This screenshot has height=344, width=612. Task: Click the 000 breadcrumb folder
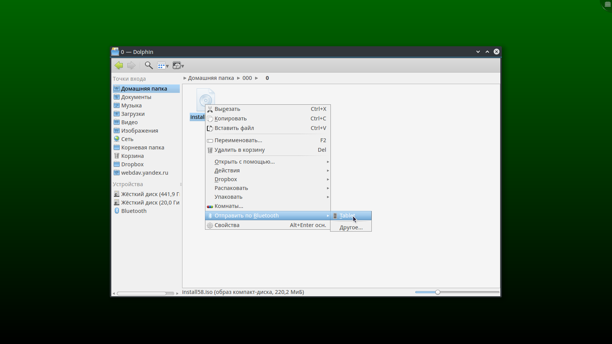(247, 78)
